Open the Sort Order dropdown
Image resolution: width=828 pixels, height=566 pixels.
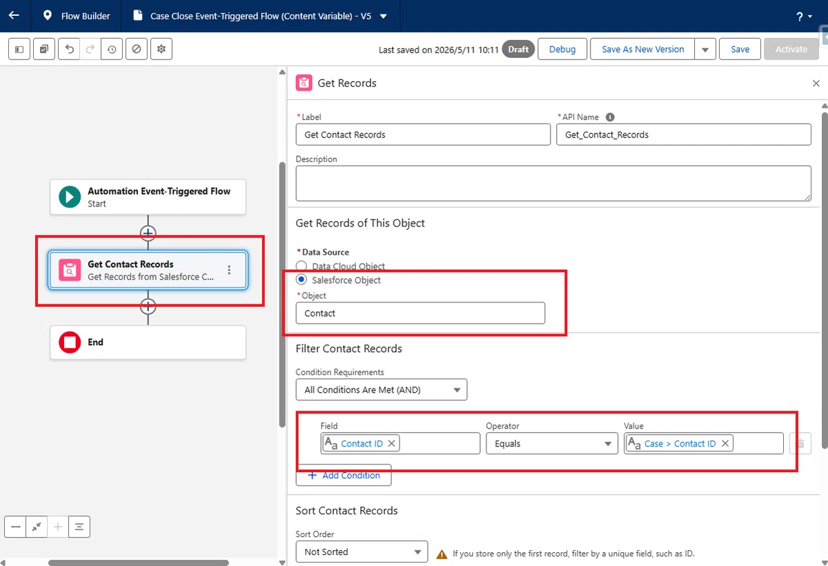pos(362,552)
